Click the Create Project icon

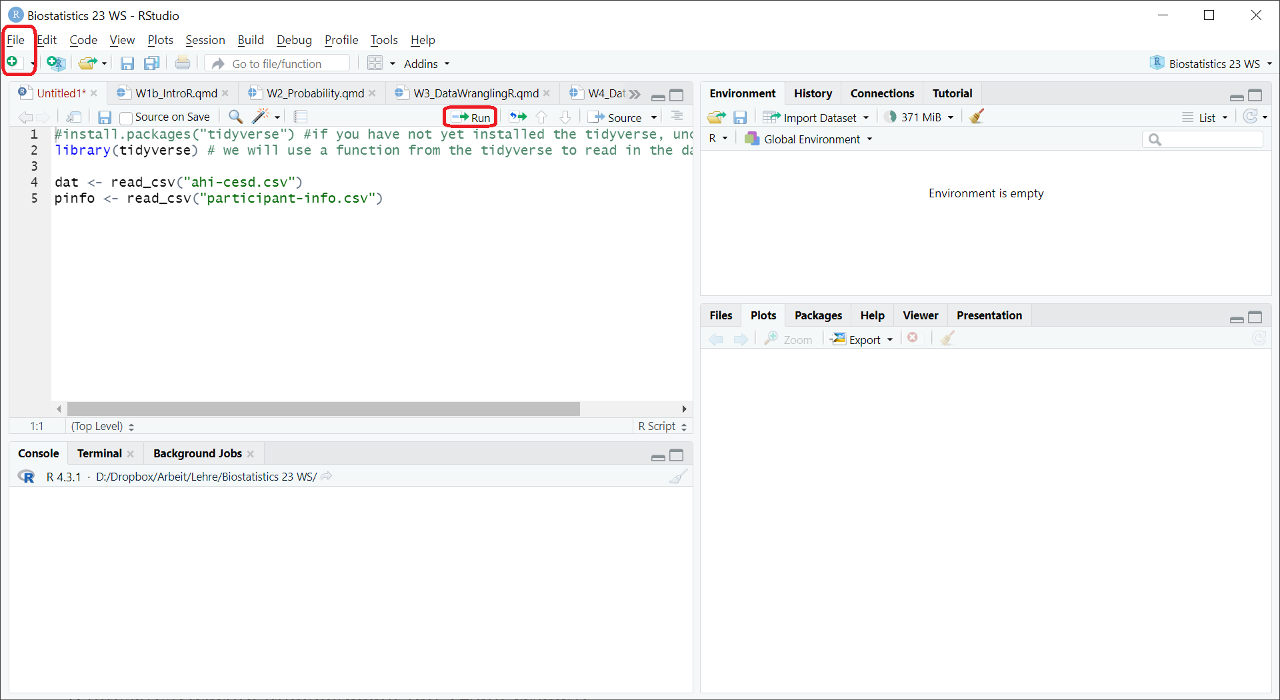tap(56, 63)
